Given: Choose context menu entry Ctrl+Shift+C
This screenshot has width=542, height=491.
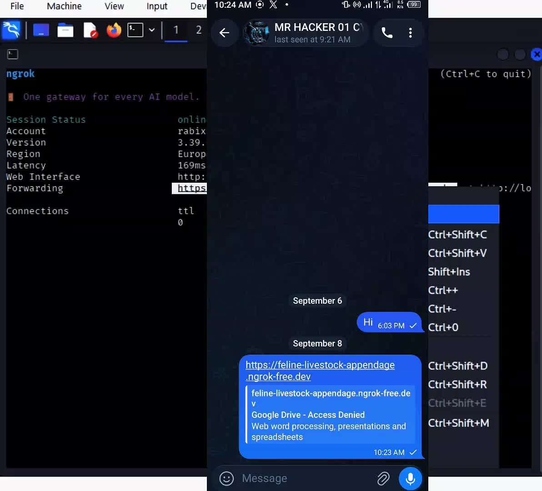Looking at the screenshot, I should tap(457, 235).
